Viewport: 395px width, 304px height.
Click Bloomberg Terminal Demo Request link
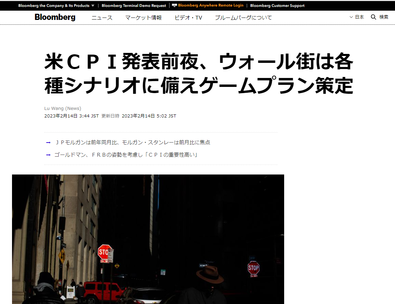click(x=134, y=5)
